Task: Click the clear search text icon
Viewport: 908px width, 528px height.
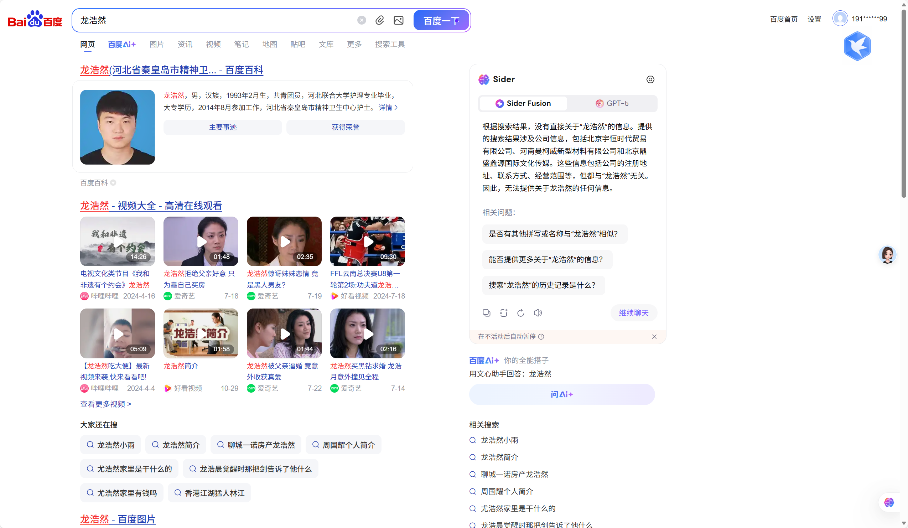Action: [362, 20]
